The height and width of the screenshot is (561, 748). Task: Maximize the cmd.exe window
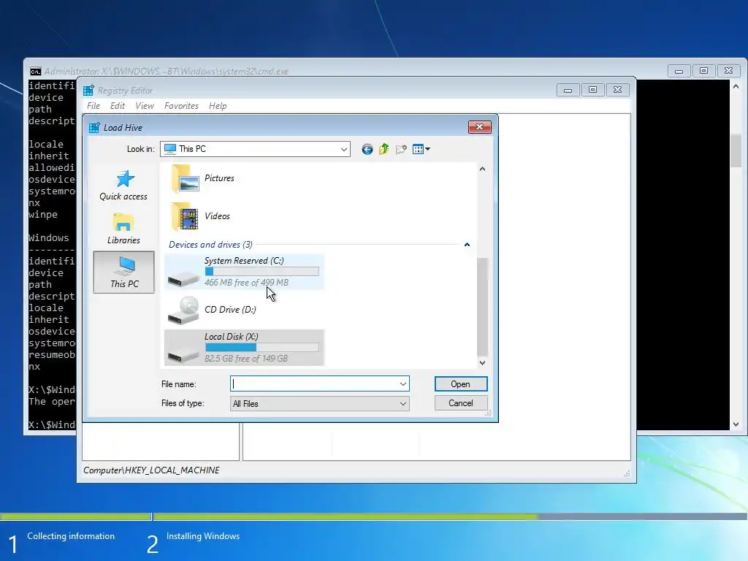tap(703, 71)
